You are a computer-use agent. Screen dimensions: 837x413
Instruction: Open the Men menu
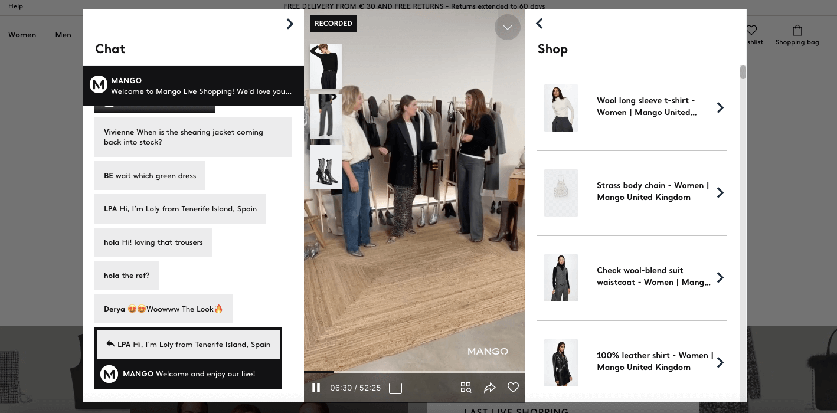pos(63,35)
